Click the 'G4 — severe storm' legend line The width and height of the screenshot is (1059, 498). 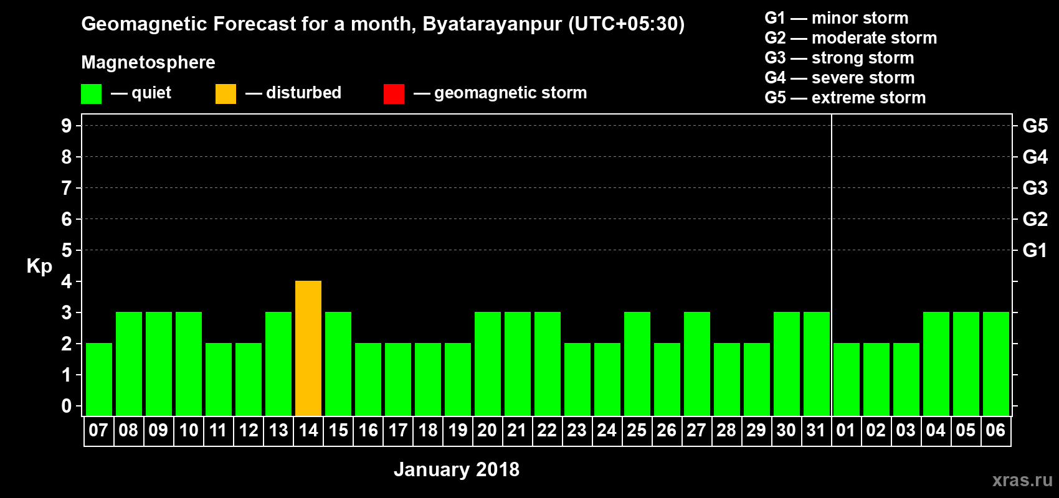[840, 78]
